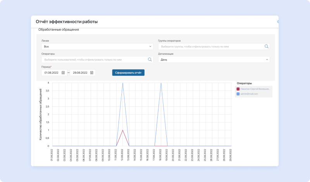310x182 pixels.
Task: Toggle Никитин Сергей series in legend
Action: tap(256, 89)
